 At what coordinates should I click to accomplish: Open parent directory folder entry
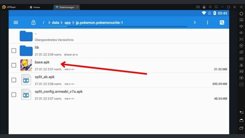[26, 36]
